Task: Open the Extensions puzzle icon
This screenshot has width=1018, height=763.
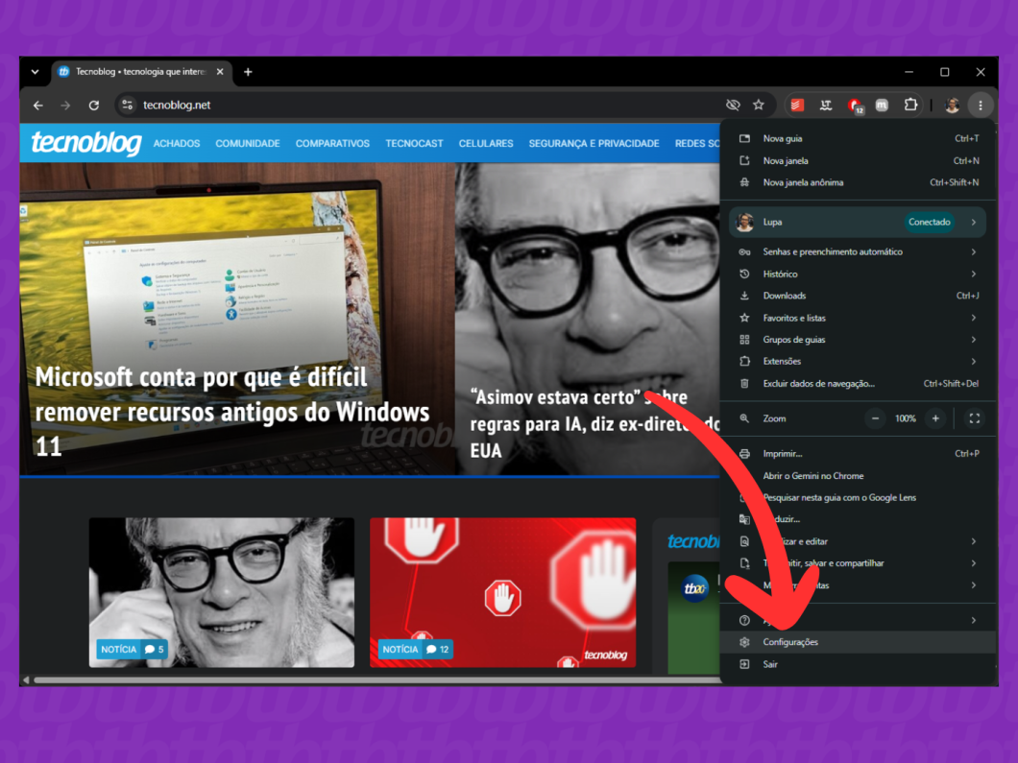Action: click(x=910, y=106)
